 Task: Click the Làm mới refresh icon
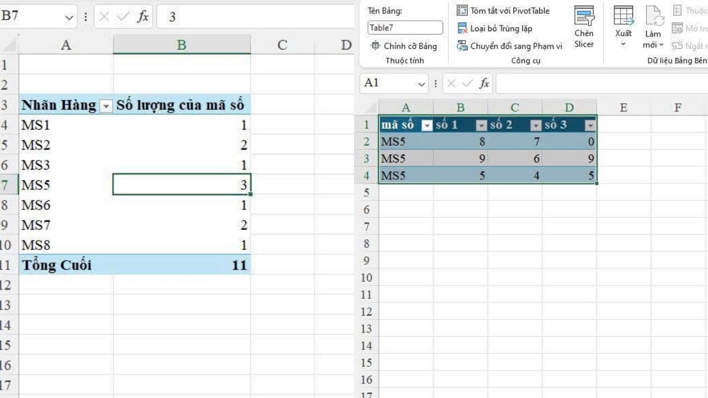(654, 15)
